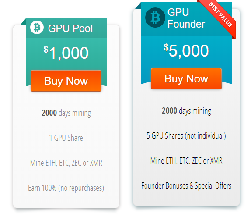
Task: Click the blue GPU Founder price banner
Action: [x=186, y=43]
